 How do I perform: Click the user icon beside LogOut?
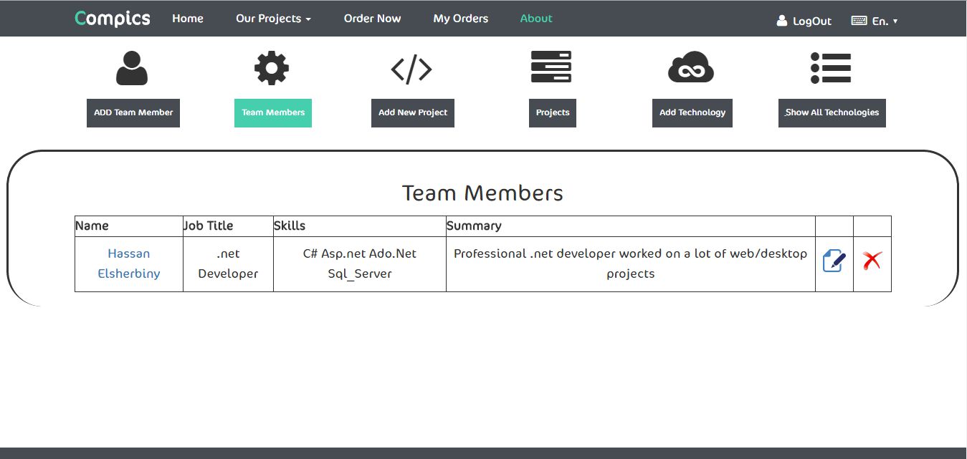(x=782, y=21)
